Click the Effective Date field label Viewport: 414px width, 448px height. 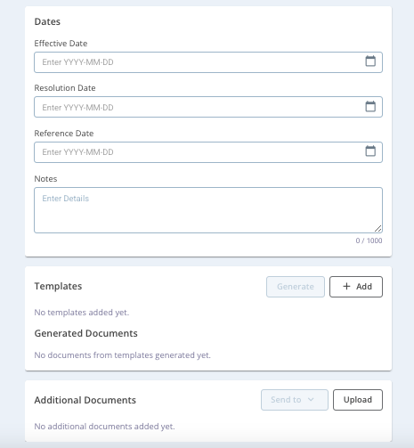coord(61,44)
